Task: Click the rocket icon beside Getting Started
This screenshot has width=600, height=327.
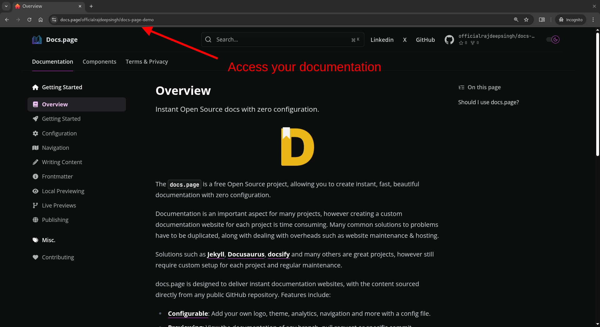Action: tap(36, 119)
